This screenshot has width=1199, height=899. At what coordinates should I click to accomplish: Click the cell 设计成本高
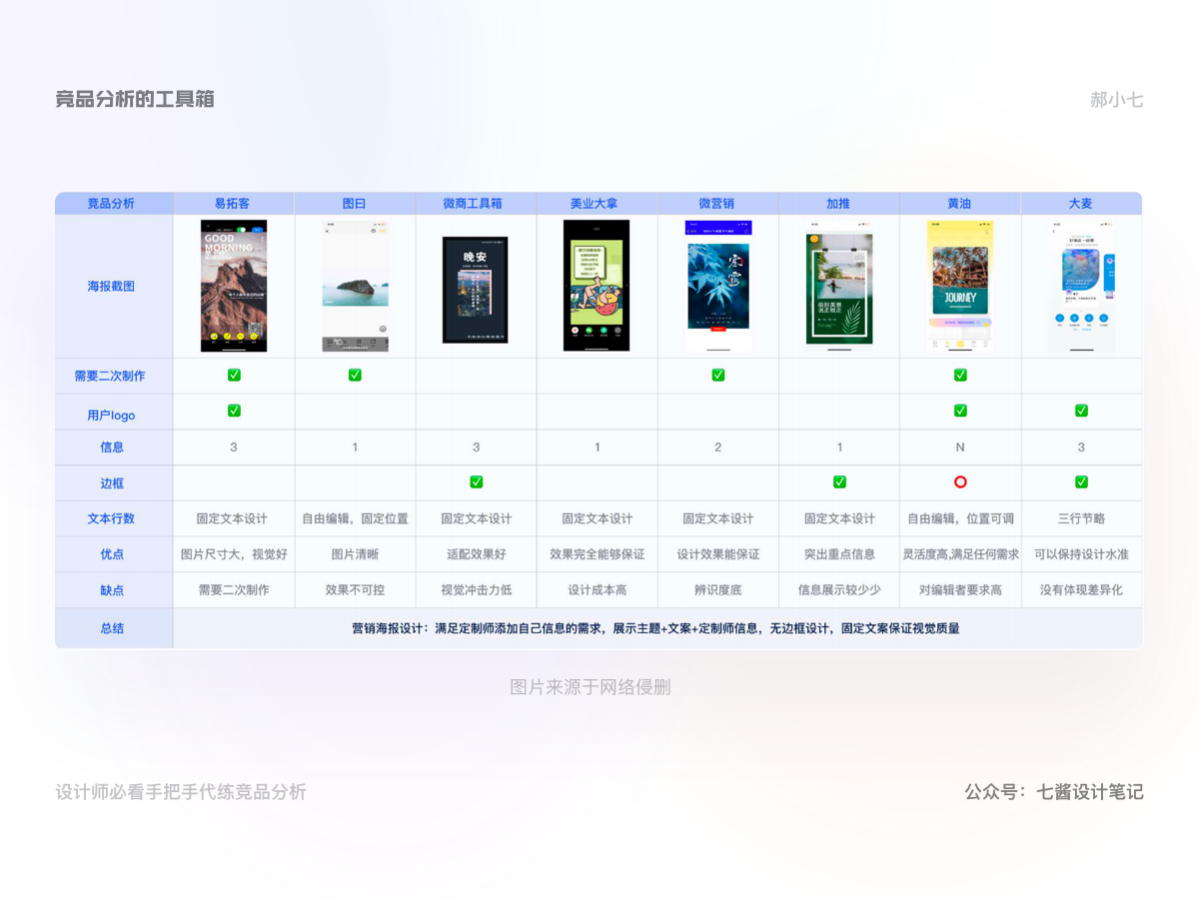pos(598,589)
